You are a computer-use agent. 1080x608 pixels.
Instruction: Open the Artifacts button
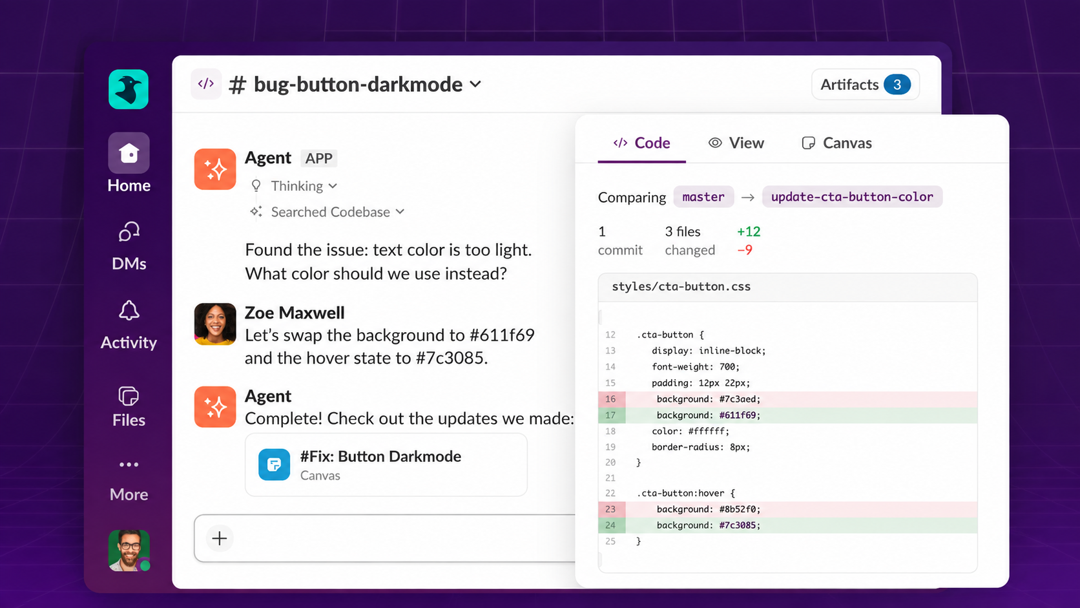[865, 85]
